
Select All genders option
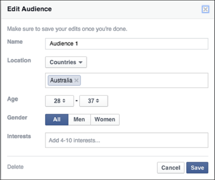tap(57, 120)
